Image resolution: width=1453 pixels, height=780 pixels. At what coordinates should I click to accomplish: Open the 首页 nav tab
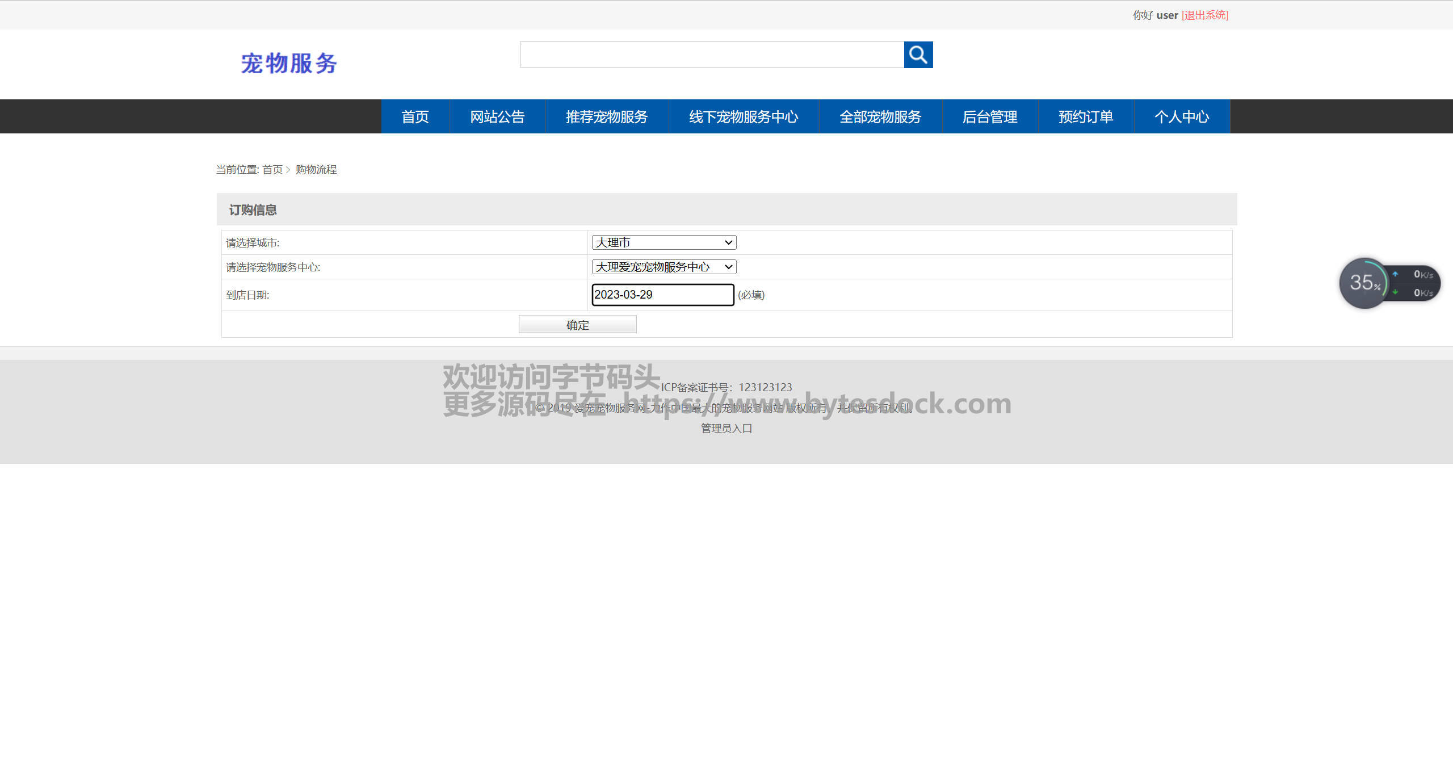click(x=415, y=116)
